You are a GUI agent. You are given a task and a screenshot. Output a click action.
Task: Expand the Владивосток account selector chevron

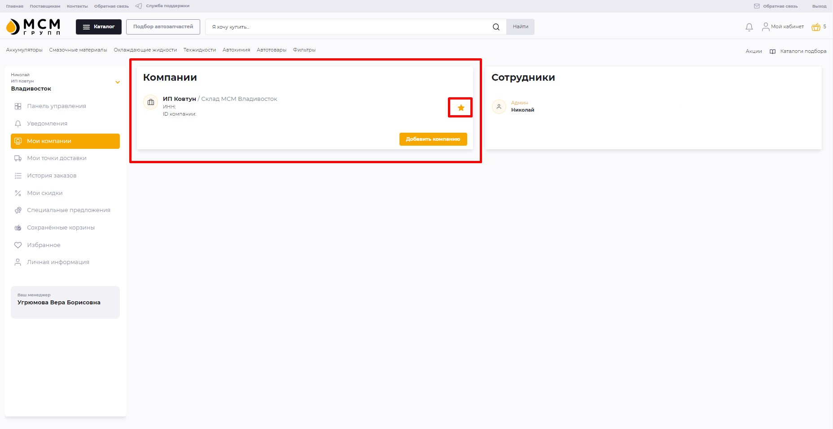(118, 82)
